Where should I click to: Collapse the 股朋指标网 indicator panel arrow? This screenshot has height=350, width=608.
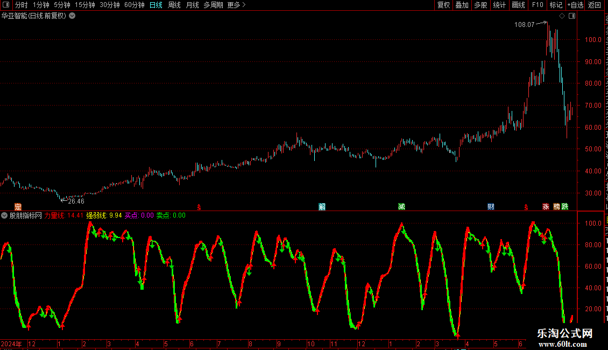click(4, 215)
